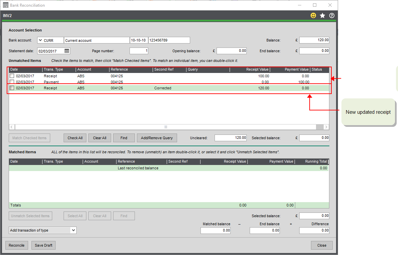Open the help question mark icon
398x255 pixels.
332,15
